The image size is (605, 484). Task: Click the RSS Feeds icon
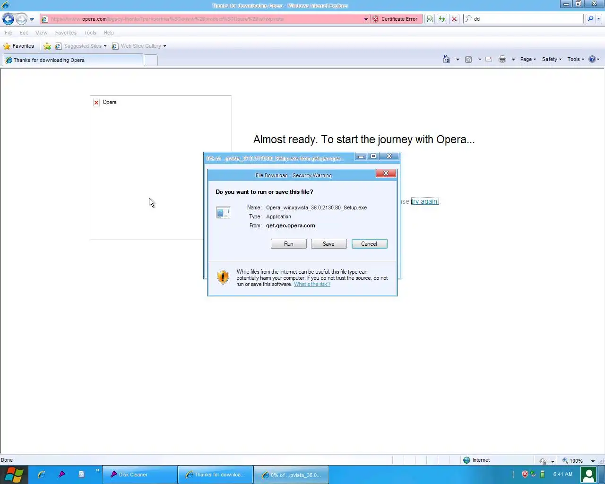468,59
